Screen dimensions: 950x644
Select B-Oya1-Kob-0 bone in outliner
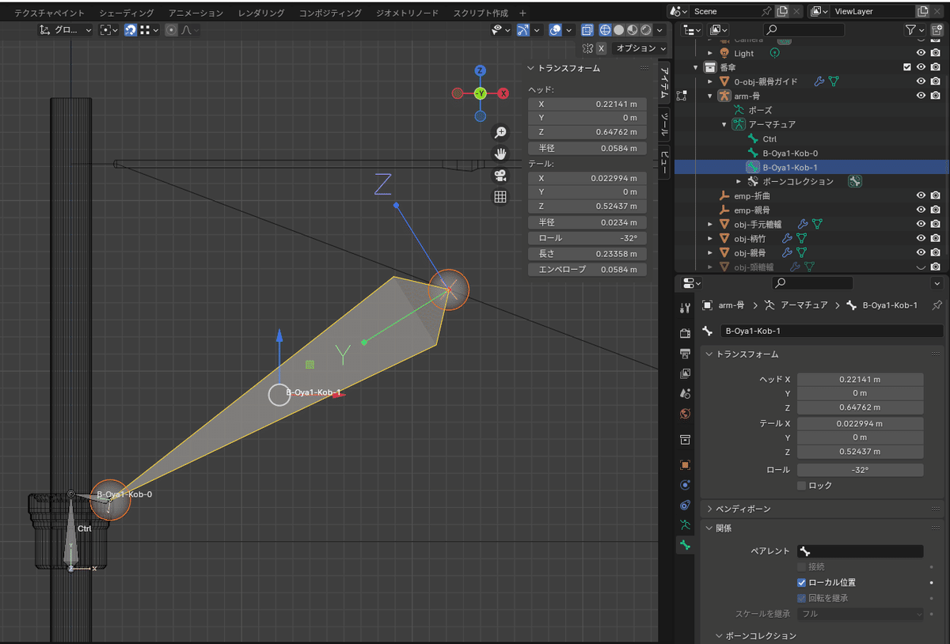click(790, 153)
